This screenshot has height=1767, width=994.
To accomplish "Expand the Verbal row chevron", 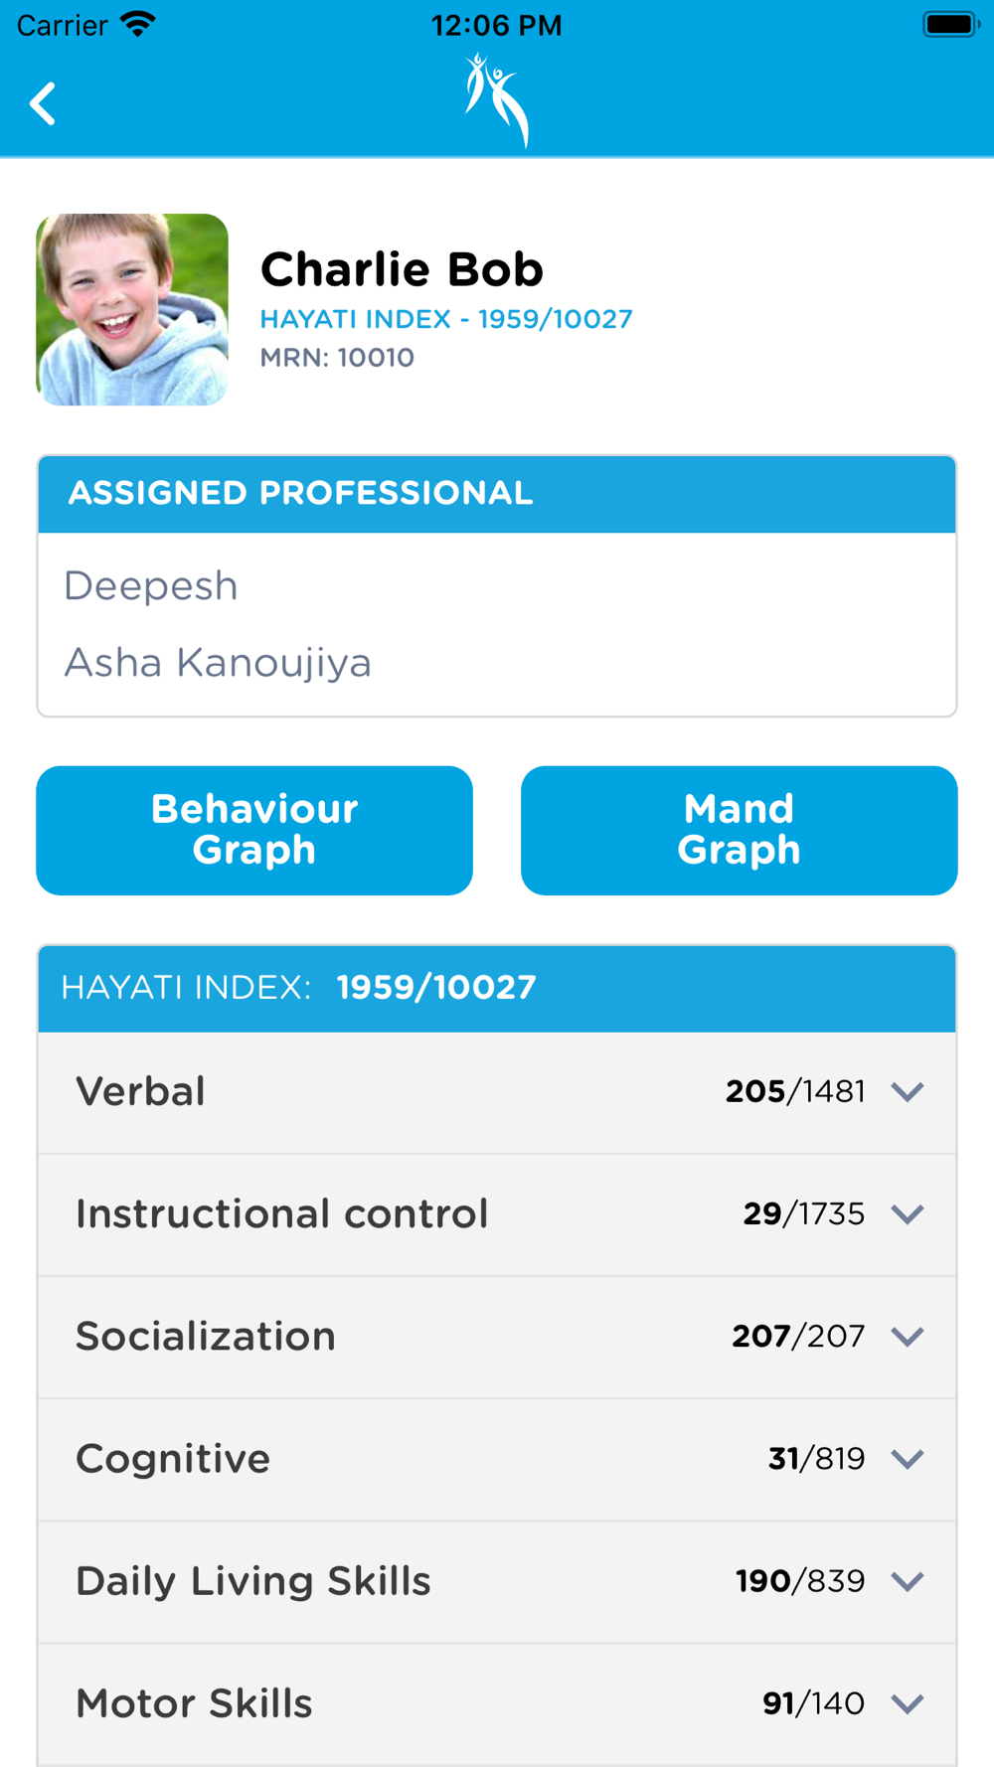I will pos(908,1091).
